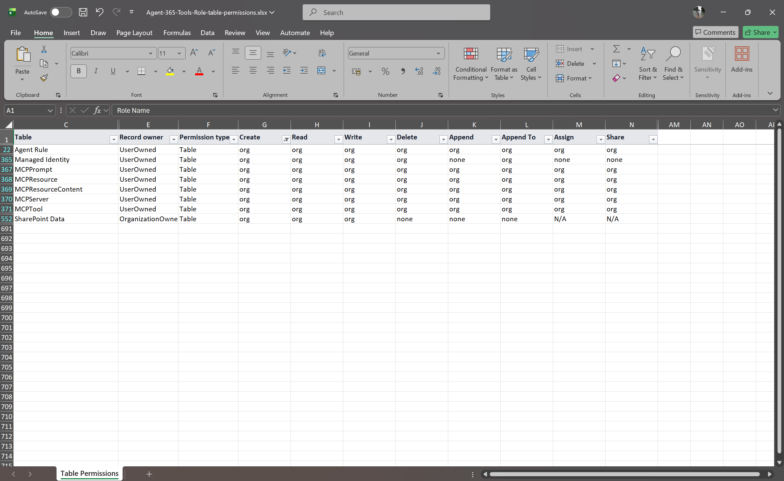Viewport: 784px width, 481px height.
Task: Click the Paste clipboard icon
Action: click(x=22, y=55)
